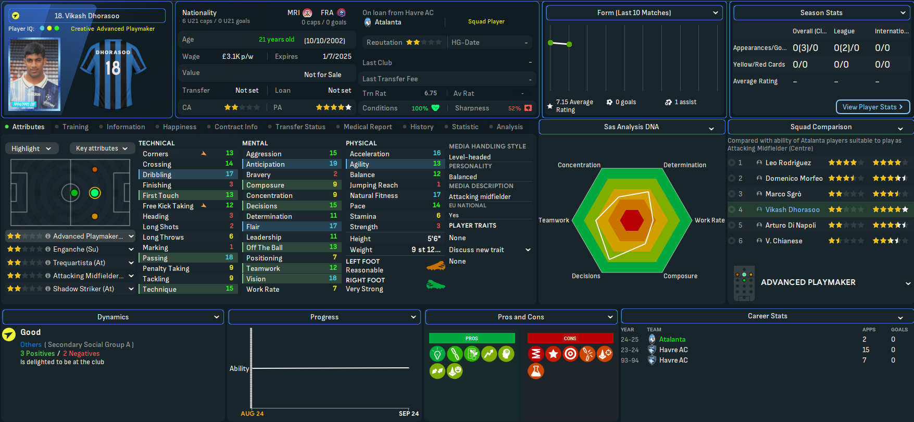Open Domenico Morfeo's player profile link
Viewport: 914px width, 422px height.
point(794,179)
